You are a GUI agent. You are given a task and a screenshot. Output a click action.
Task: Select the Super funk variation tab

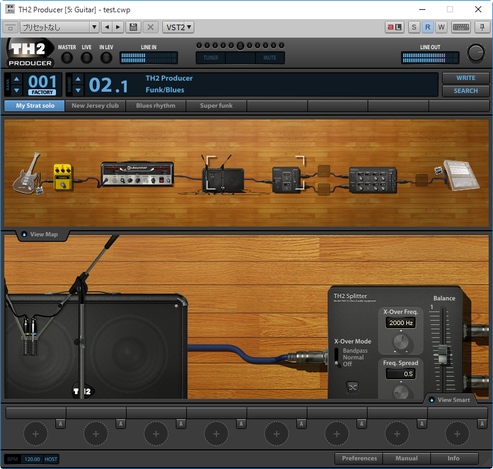click(x=216, y=106)
